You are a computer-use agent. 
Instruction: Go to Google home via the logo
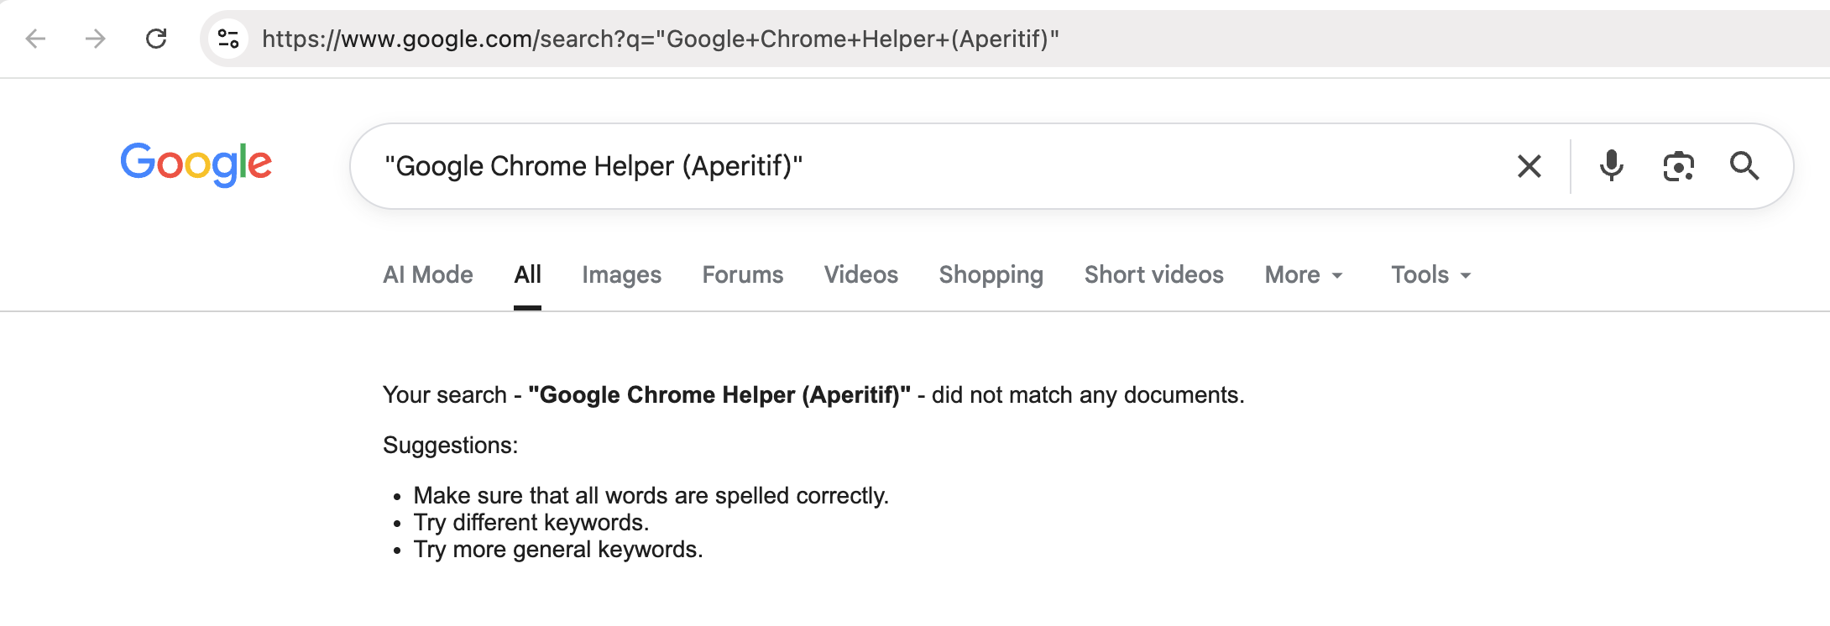196,164
